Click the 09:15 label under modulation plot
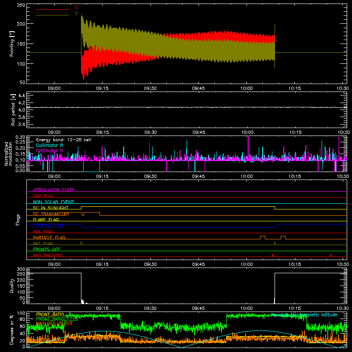 click(x=103, y=176)
